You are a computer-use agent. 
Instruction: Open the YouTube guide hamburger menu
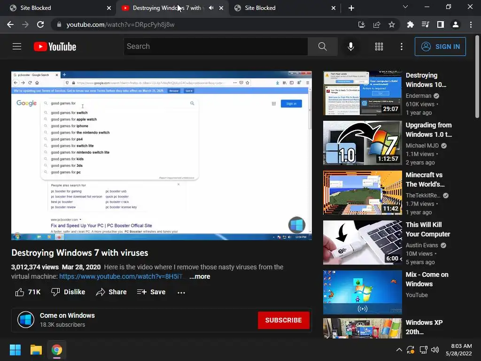pos(17,47)
